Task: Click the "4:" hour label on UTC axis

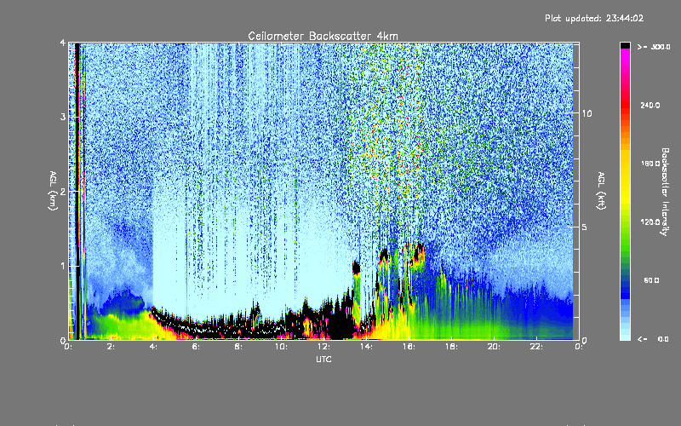Action: [153, 347]
